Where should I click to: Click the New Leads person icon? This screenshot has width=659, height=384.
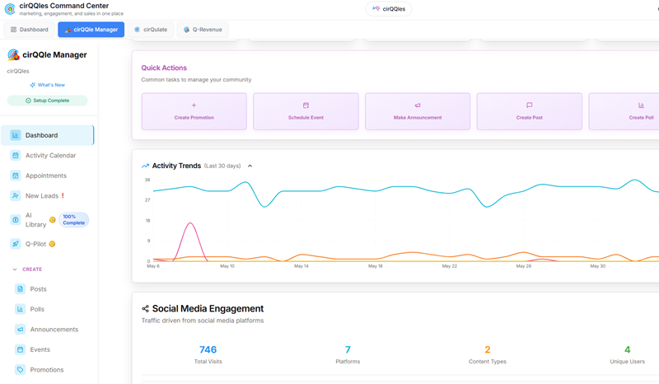point(16,195)
